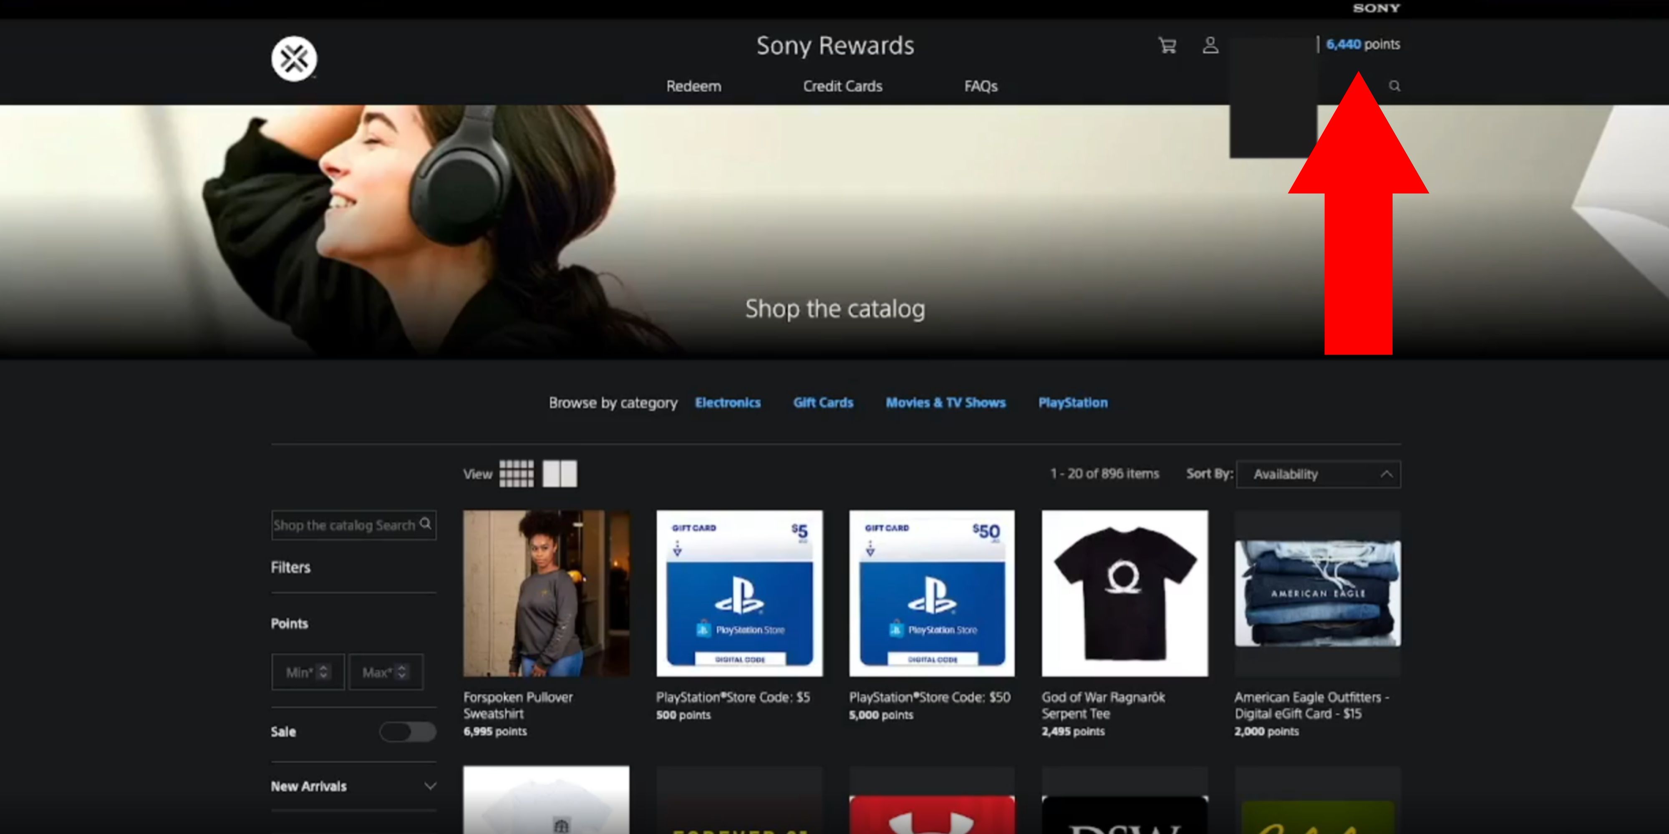
Task: Click the PlayStation Store Code: $50 title
Action: (x=930, y=697)
